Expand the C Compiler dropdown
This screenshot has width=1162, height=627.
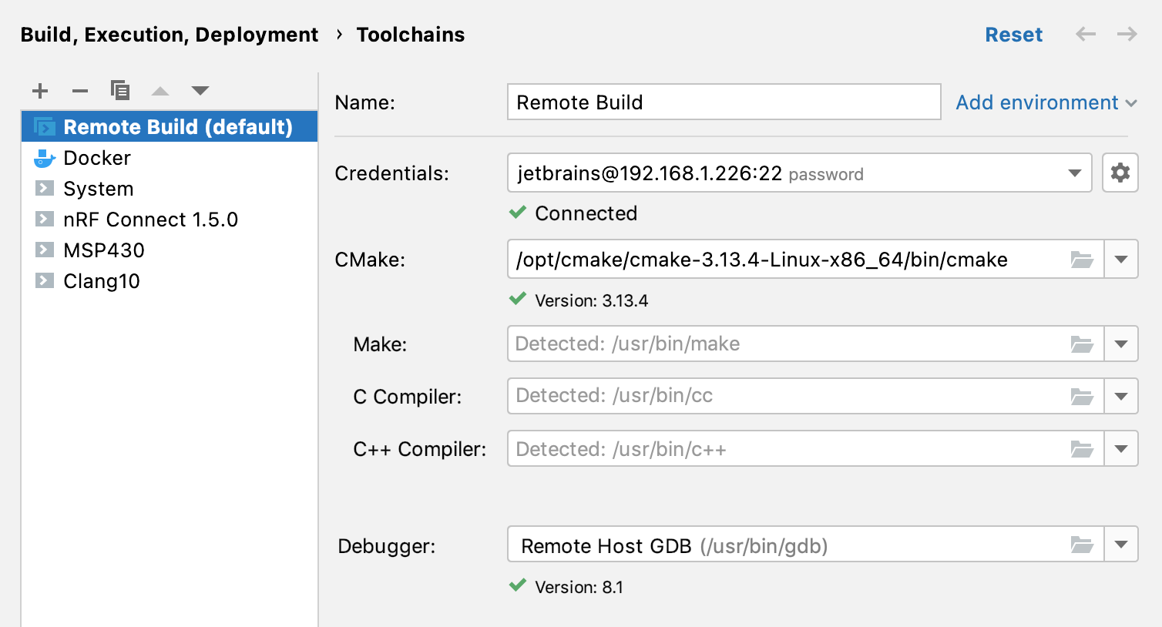click(1123, 395)
